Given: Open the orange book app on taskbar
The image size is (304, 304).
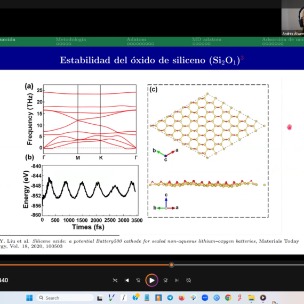Looking at the screenshot, I should tap(158, 298).
